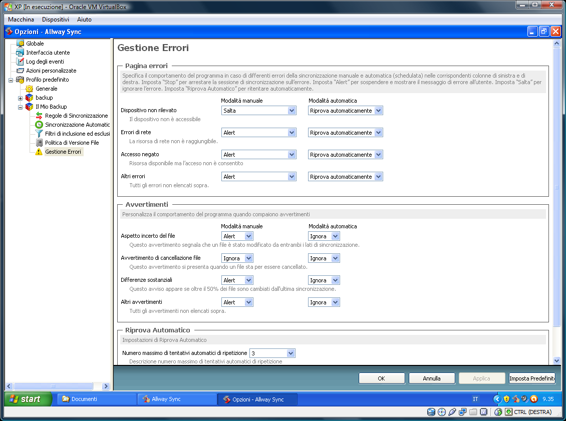Click the Imposta Predefiniti button
The height and width of the screenshot is (421, 566).
pyautogui.click(x=532, y=378)
